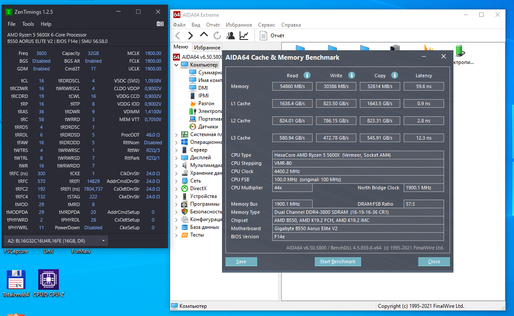Click the Отчёт report toolbar button
The width and height of the screenshot is (514, 316).
point(272,35)
